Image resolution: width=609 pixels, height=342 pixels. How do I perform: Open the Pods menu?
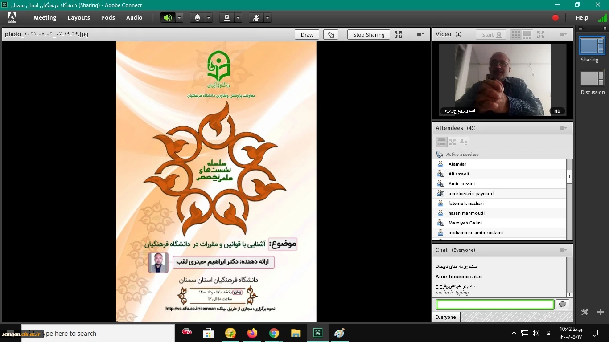[108, 18]
